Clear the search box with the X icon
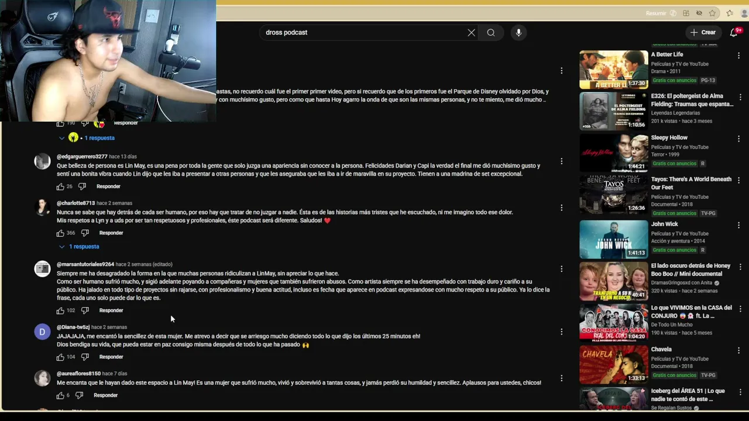This screenshot has height=421, width=749. tap(471, 33)
